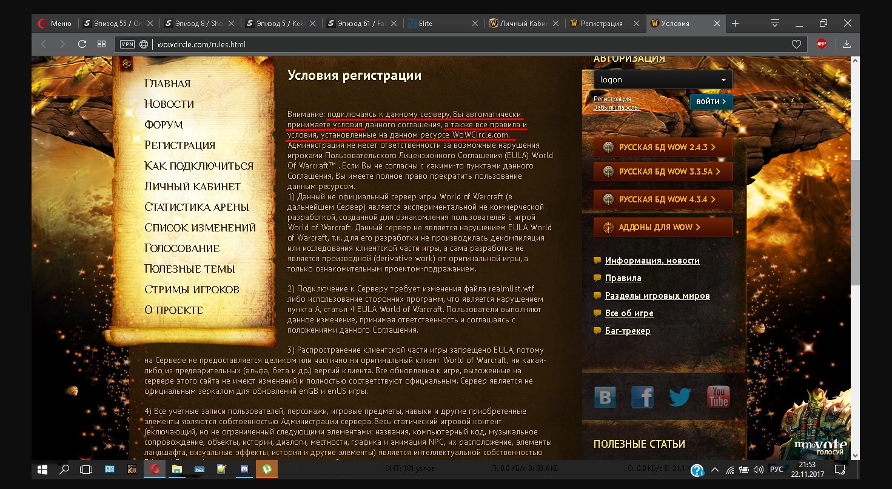This screenshot has height=489, width=892.
Task: Go forward one page
Action: point(62,44)
